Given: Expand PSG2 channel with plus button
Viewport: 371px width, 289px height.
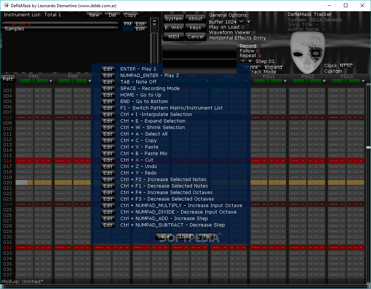Looking at the screenshot, I should [324, 81].
